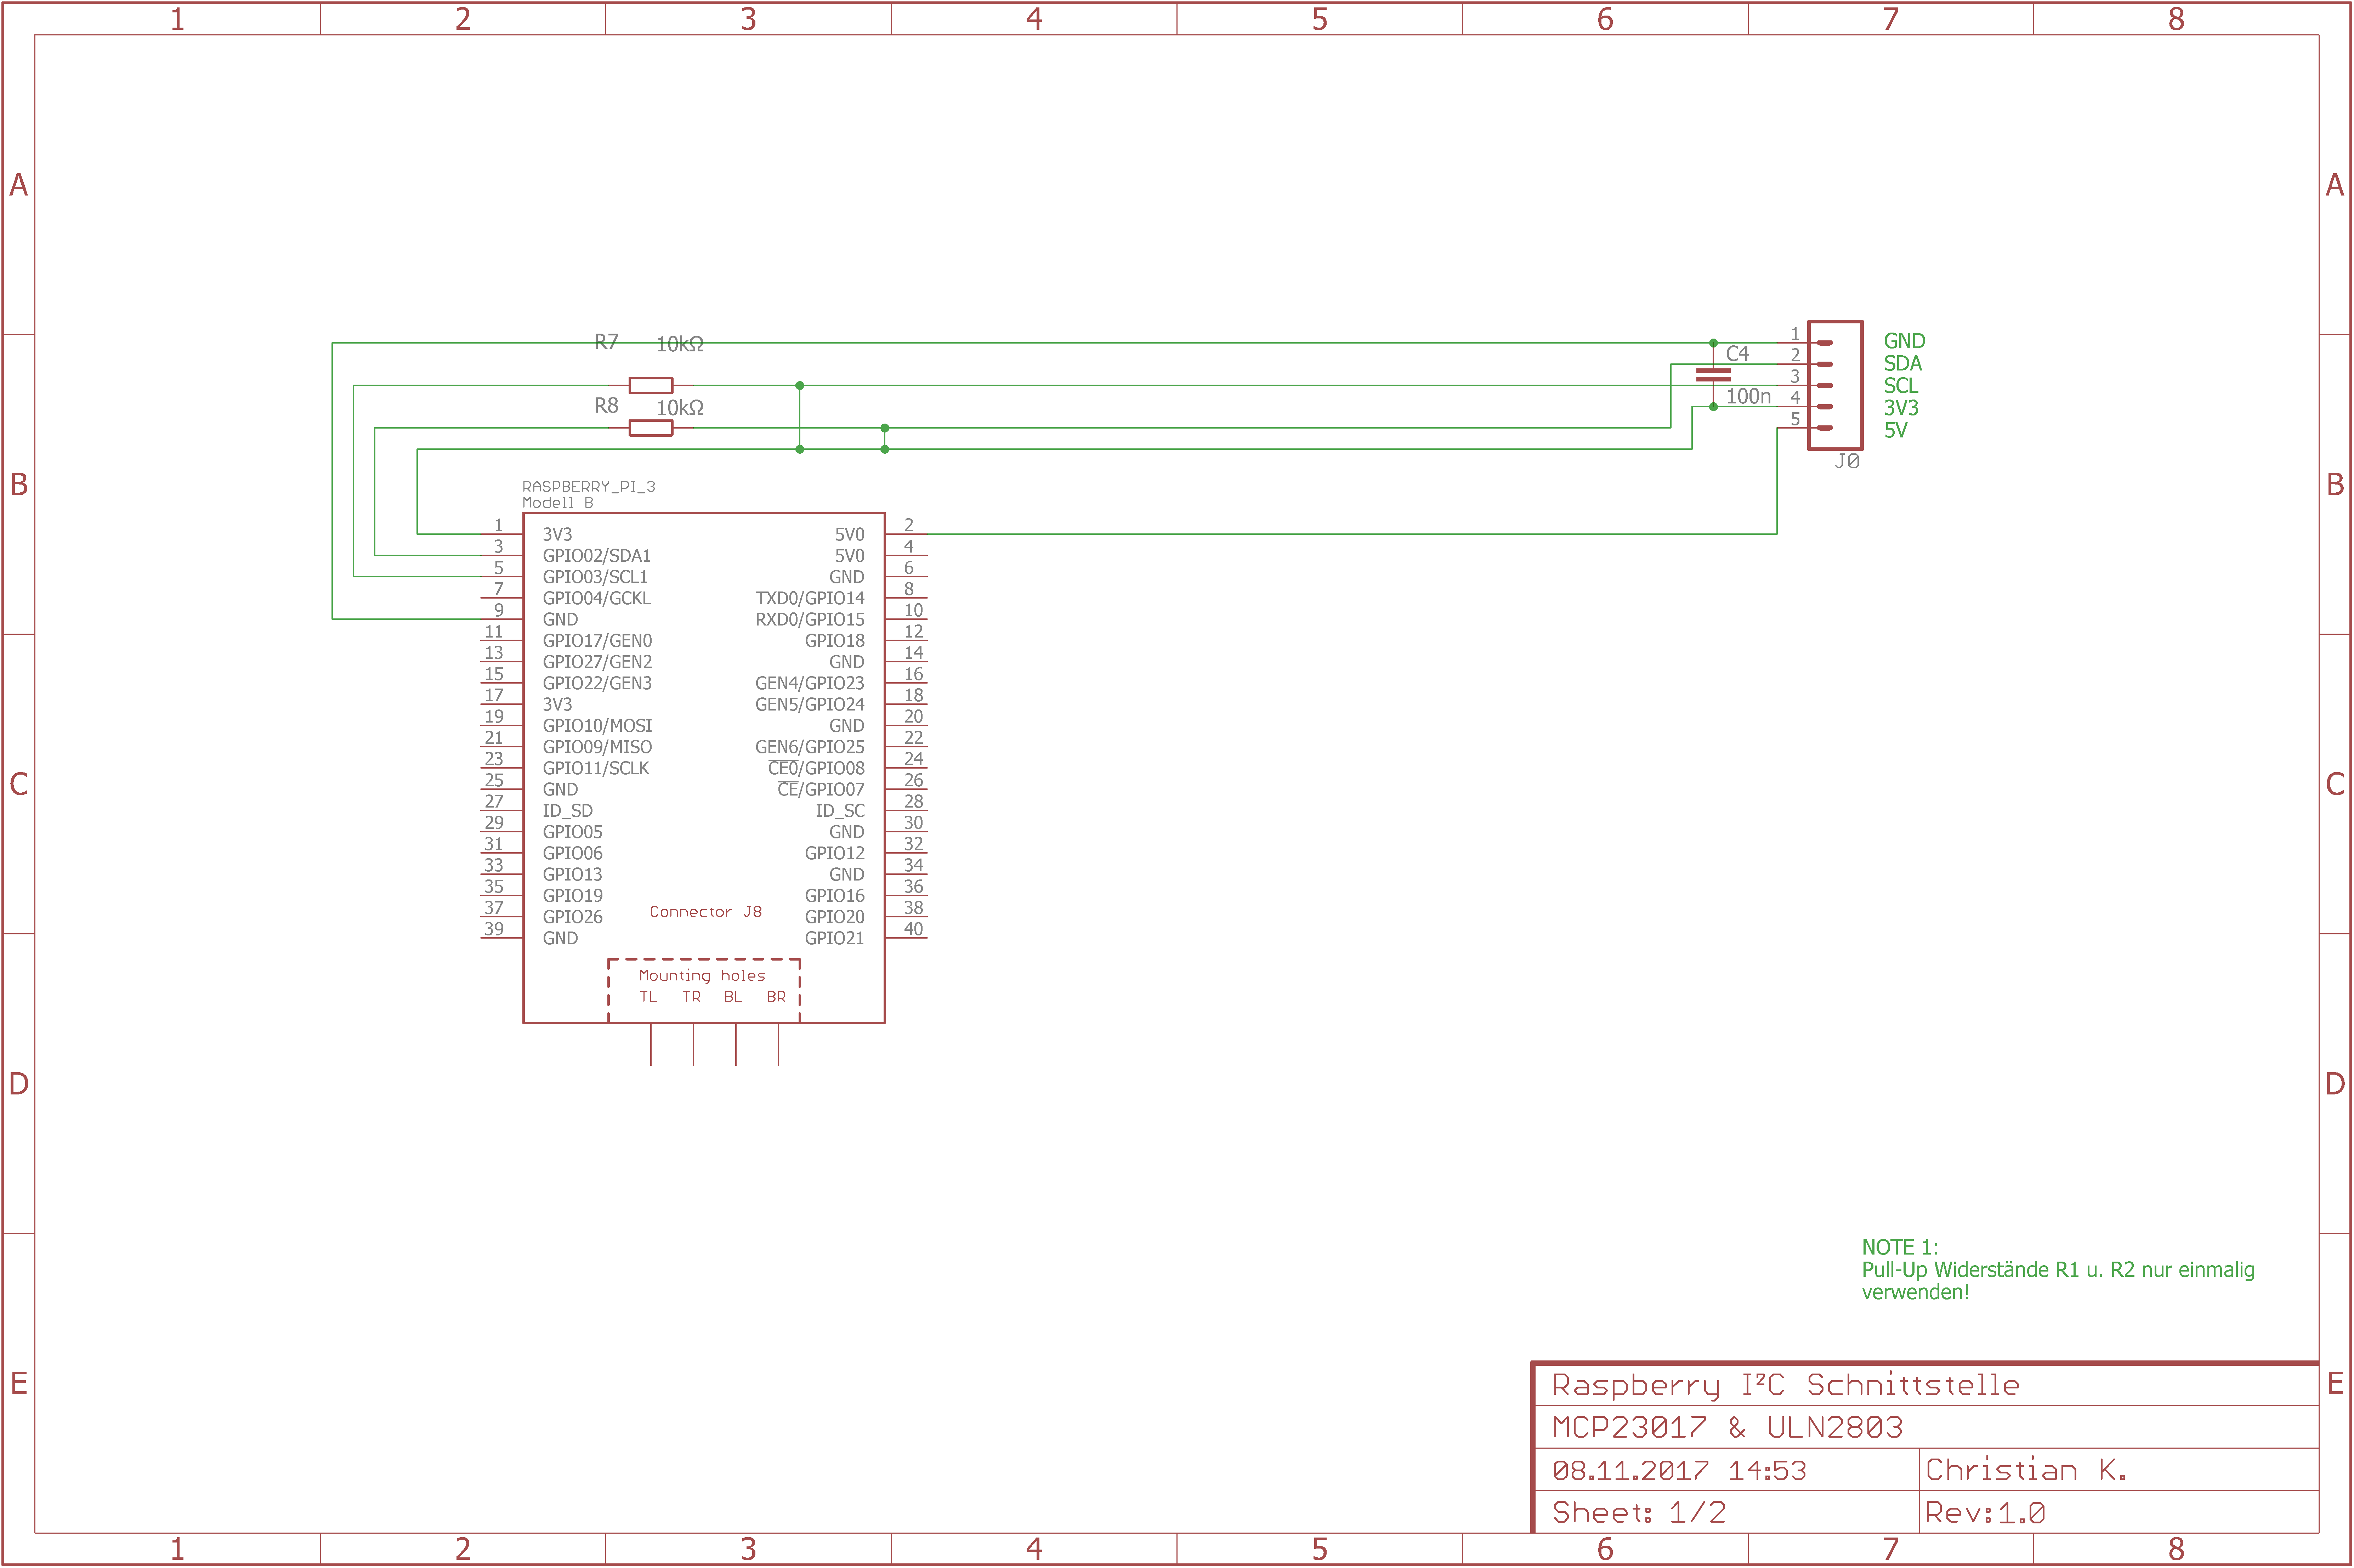
Task: Click the green SCL label at J0
Action: point(1901,386)
